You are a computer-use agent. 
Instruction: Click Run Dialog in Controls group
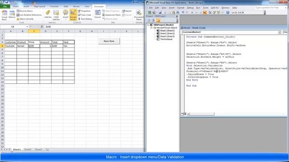tap(85, 19)
